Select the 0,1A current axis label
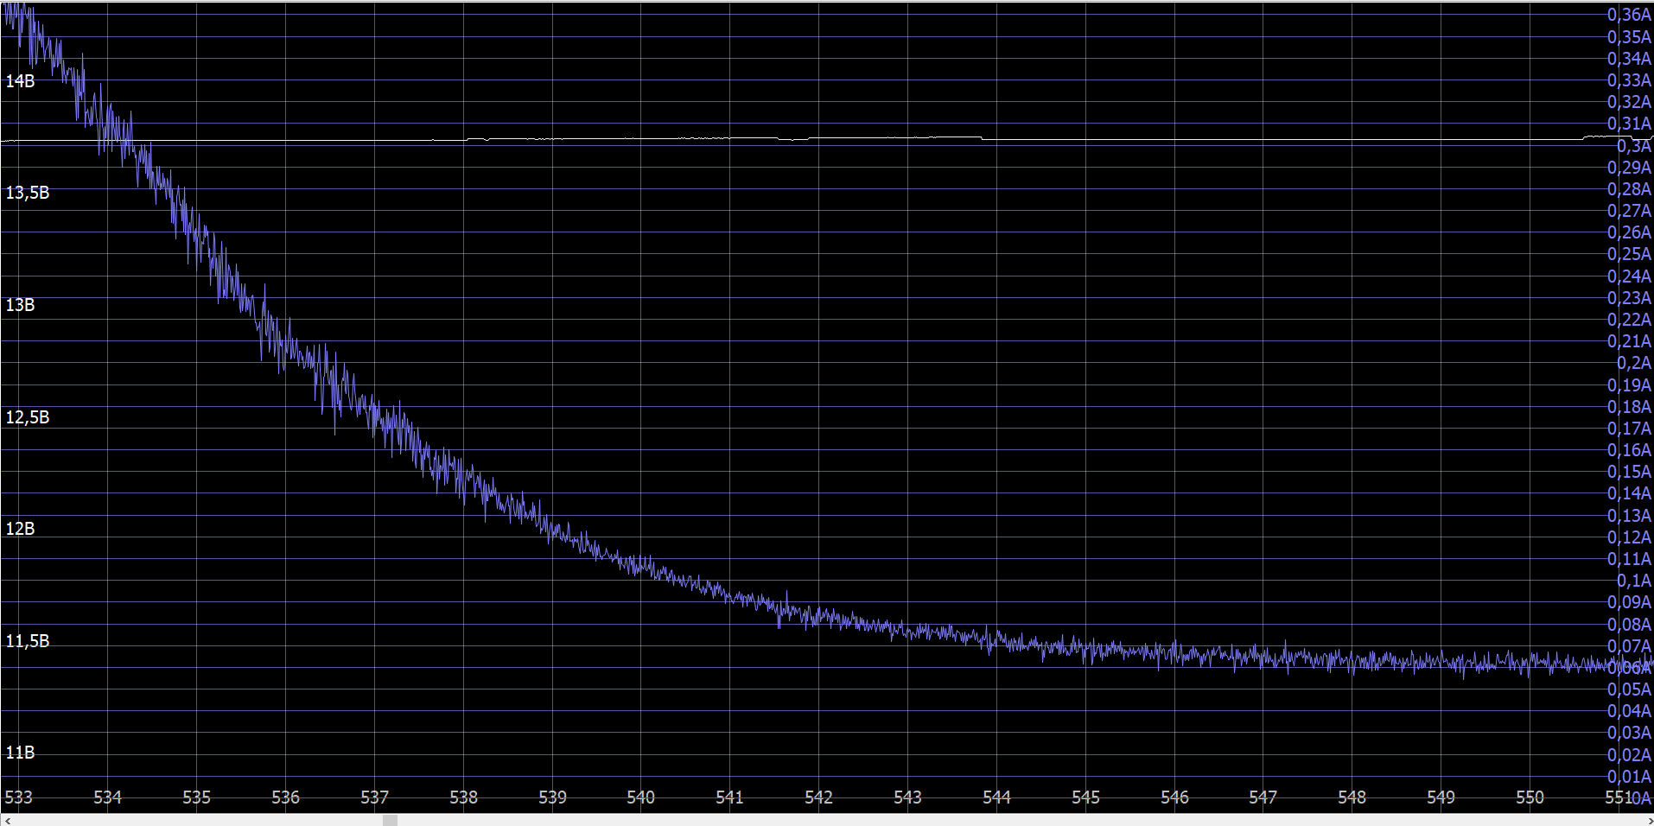Image resolution: width=1654 pixels, height=826 pixels. 1633,581
